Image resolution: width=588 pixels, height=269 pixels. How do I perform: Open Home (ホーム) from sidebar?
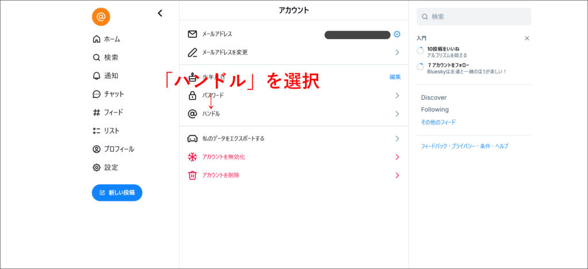(x=106, y=39)
